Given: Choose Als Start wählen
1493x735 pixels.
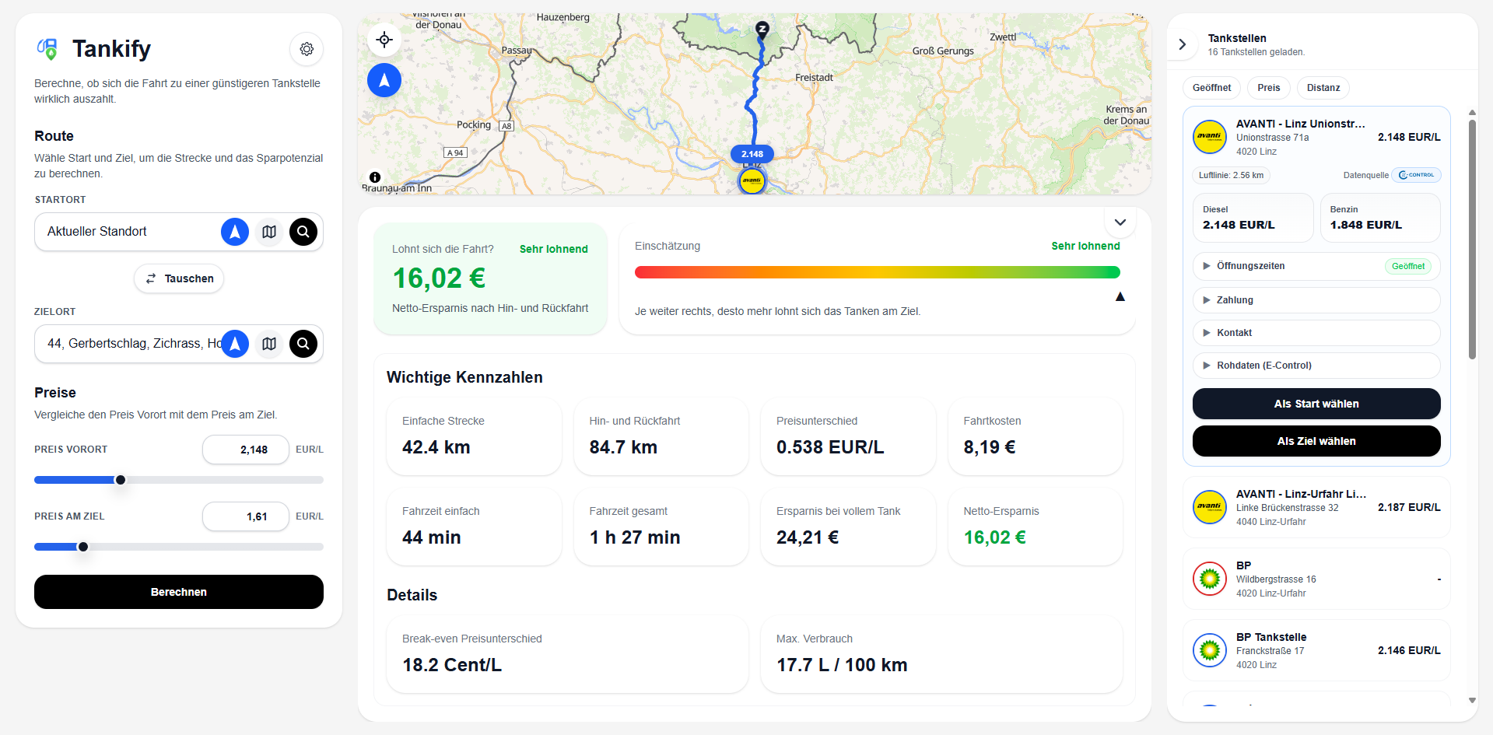Looking at the screenshot, I should click(1316, 404).
